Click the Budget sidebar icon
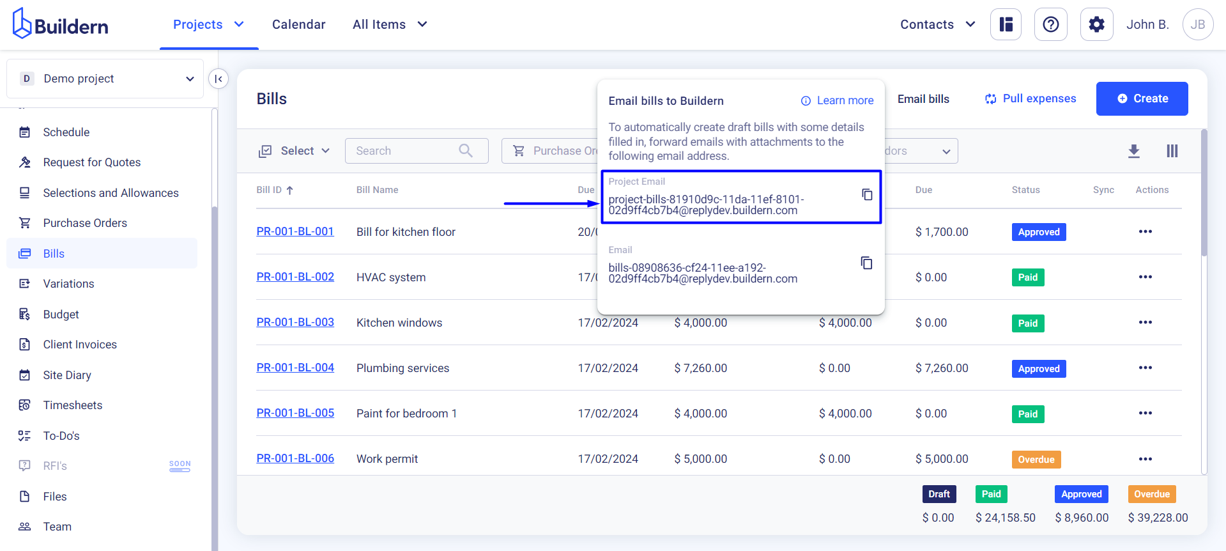The width and height of the screenshot is (1226, 551). click(25, 314)
